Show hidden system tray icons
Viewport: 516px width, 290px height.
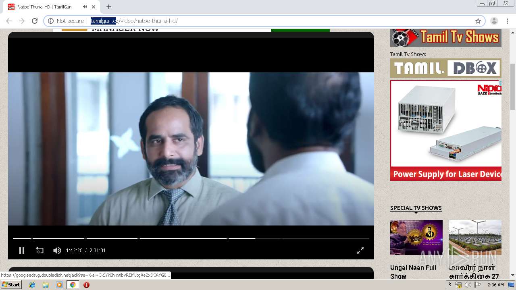point(450,285)
